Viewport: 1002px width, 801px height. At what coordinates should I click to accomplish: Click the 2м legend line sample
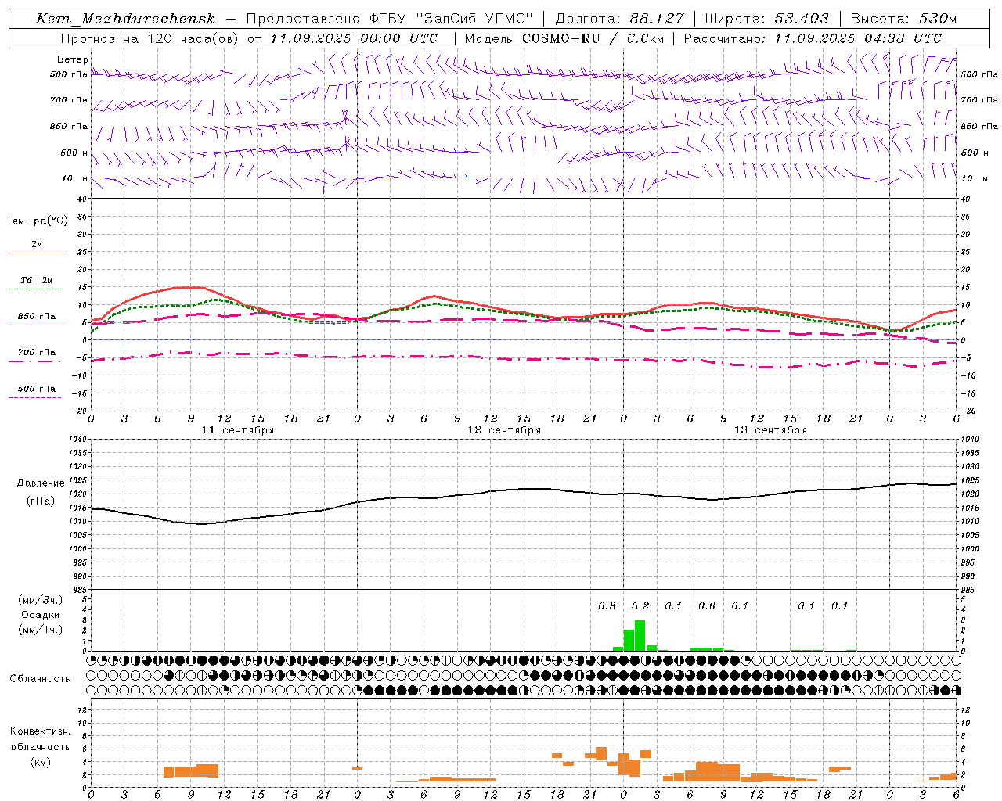point(36,253)
